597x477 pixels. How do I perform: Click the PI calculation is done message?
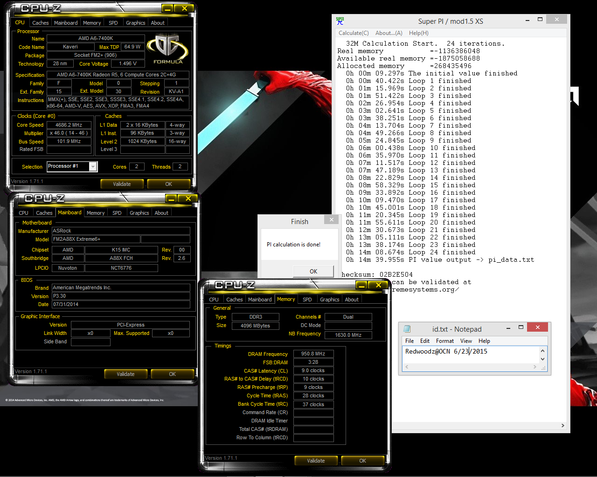294,245
